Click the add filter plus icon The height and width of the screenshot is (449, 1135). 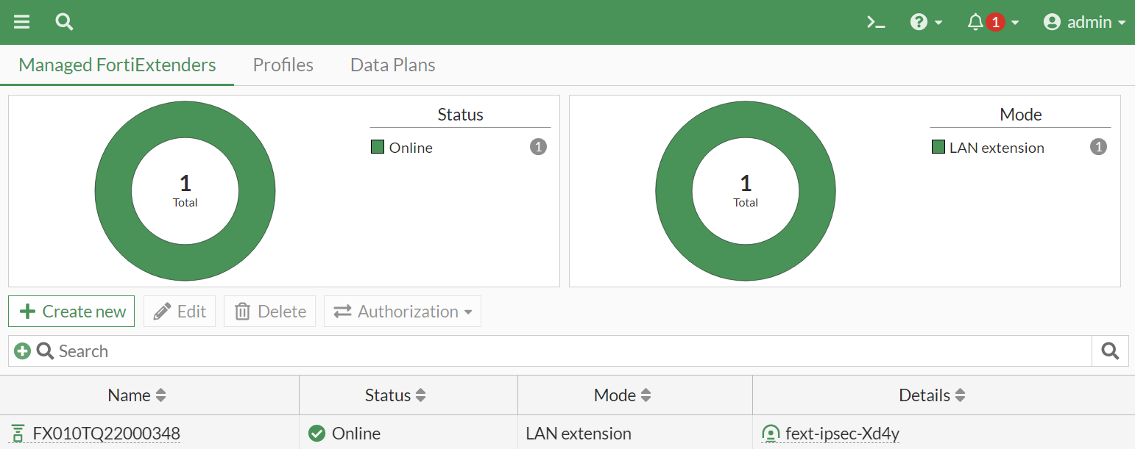[23, 351]
